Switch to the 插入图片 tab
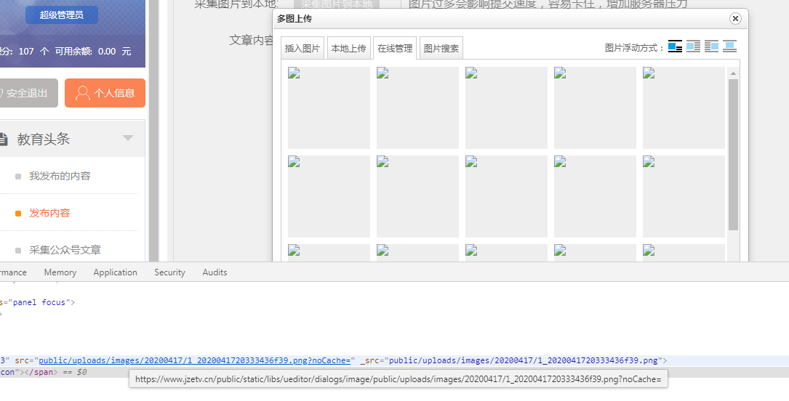The width and height of the screenshot is (789, 401). (303, 49)
